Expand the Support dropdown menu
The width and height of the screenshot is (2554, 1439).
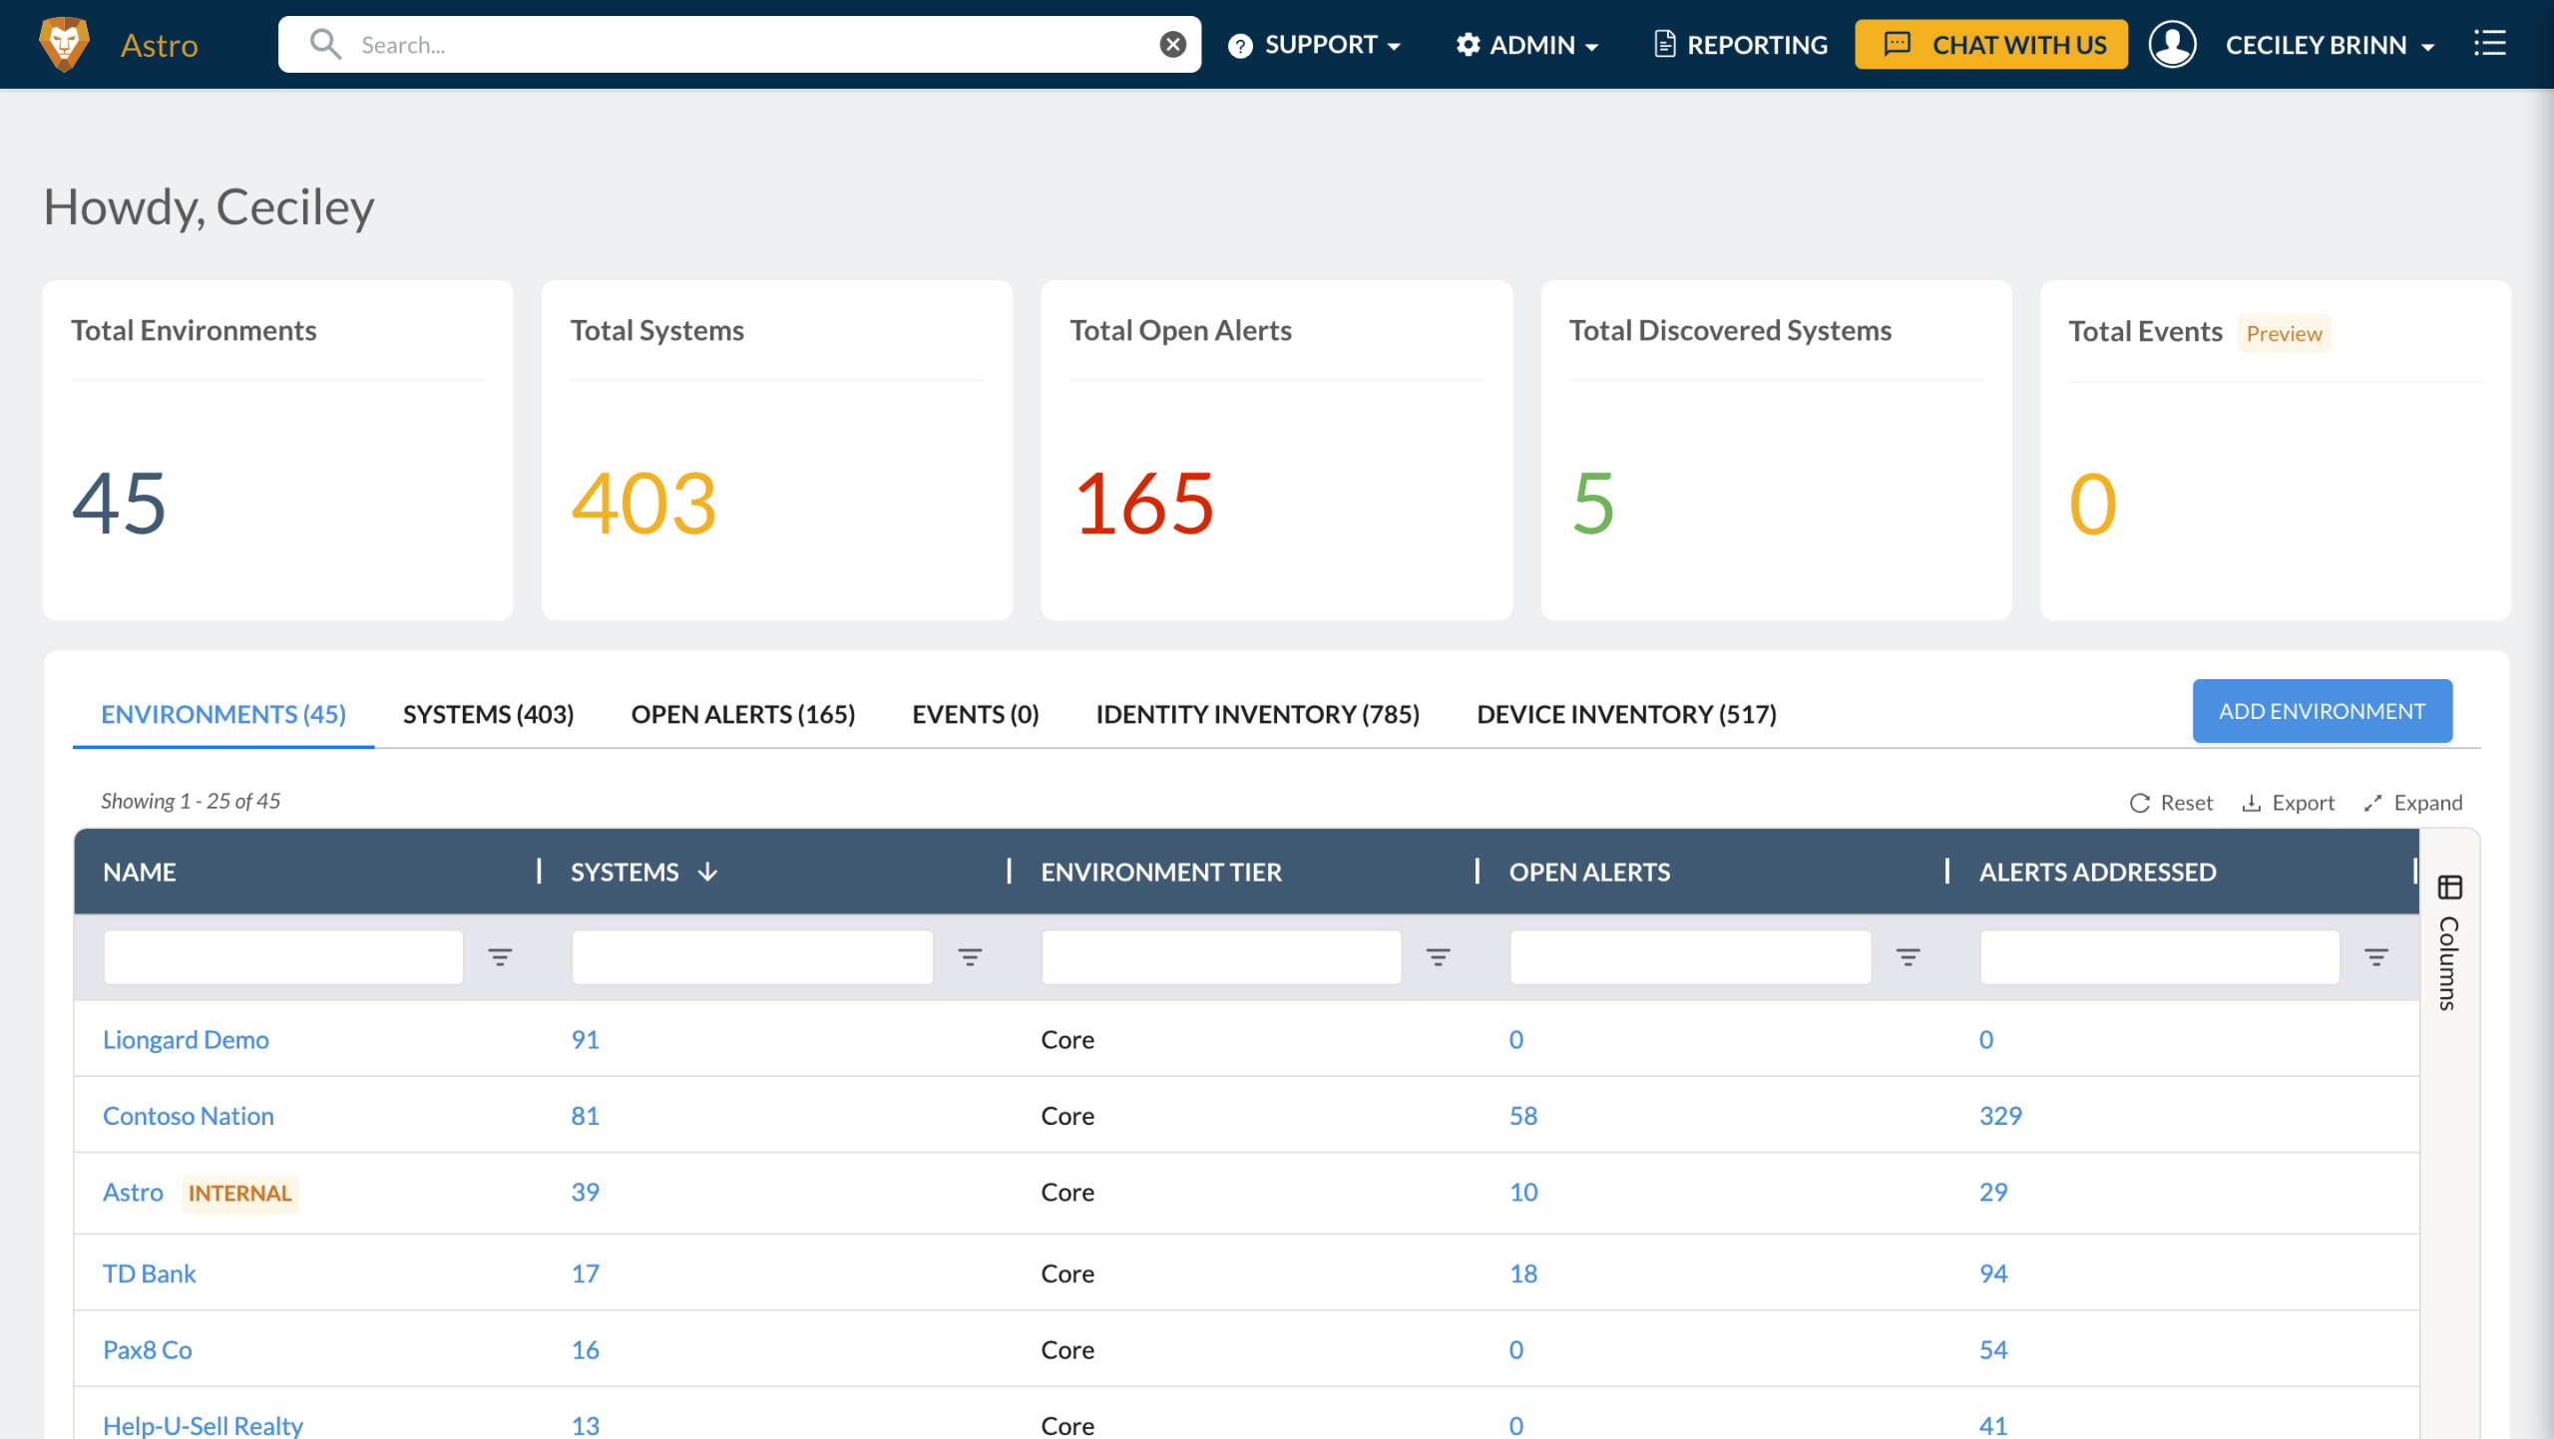pyautogui.click(x=1315, y=45)
